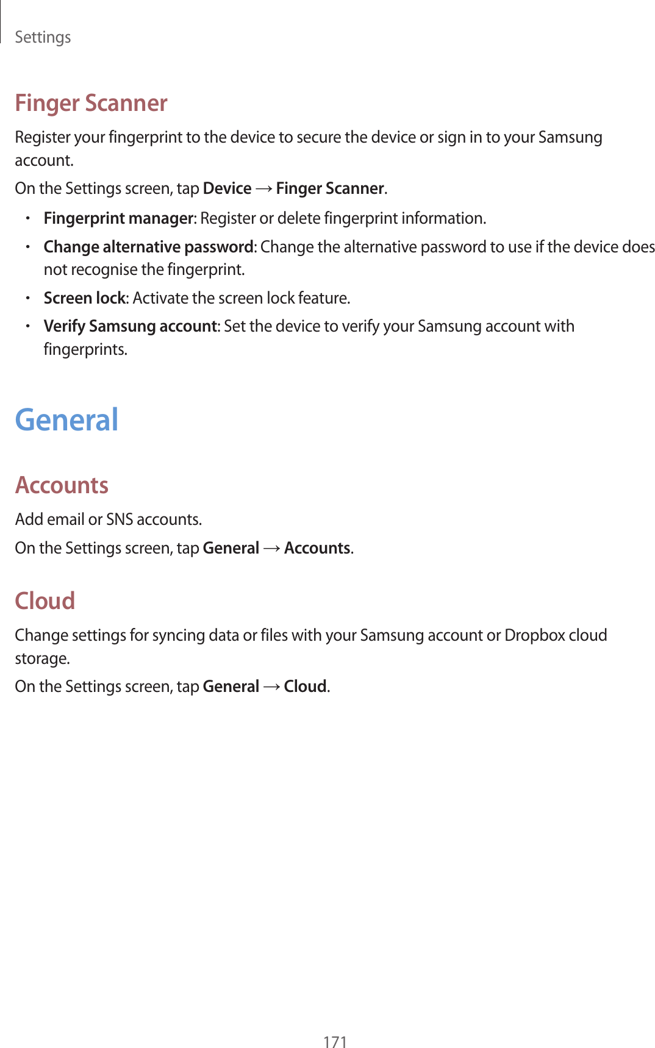Click bold General before Cloud
The image size is (655, 1048).
(231, 686)
